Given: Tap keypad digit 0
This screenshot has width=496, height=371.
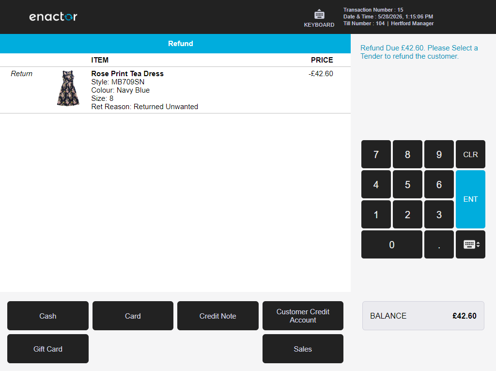Looking at the screenshot, I should (x=391, y=244).
